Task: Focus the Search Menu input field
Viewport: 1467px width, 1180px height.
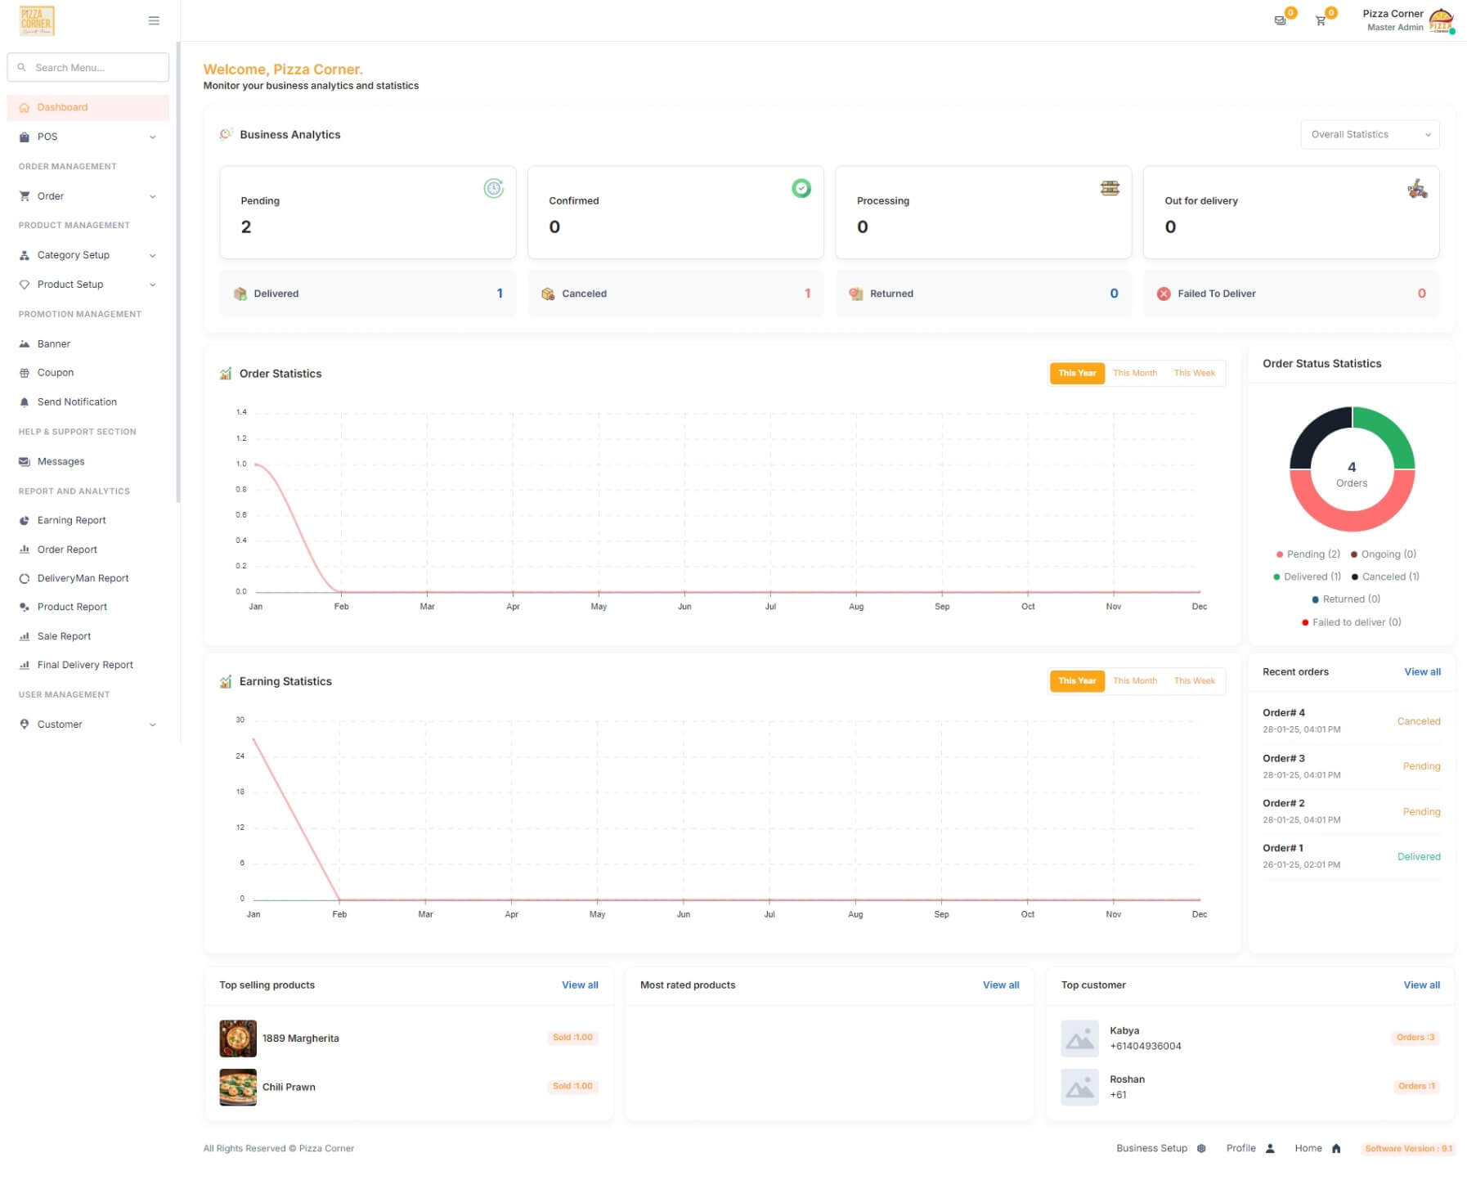Action: [x=88, y=67]
